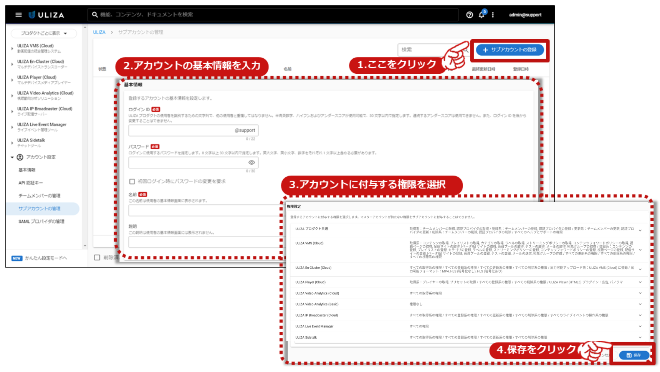Screen dimensions: 660x372
Task: Select the API 認証キー menu item
Action: 31,183
